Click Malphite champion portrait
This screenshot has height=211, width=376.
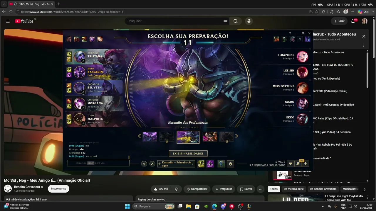coord(79,119)
